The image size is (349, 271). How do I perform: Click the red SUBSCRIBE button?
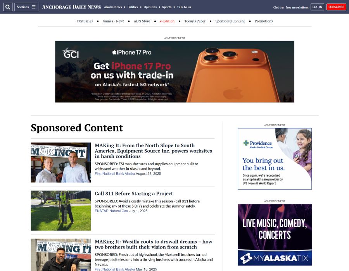coord(336,7)
